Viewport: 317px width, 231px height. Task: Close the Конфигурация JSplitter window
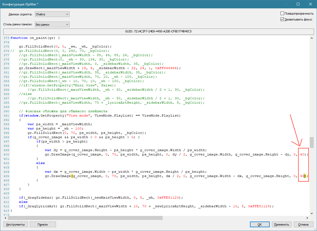click(x=311, y=4)
